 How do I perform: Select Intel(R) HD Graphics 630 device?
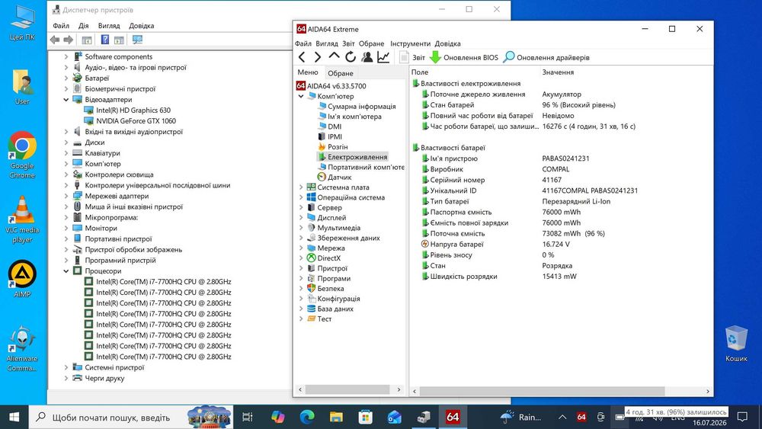click(x=133, y=110)
